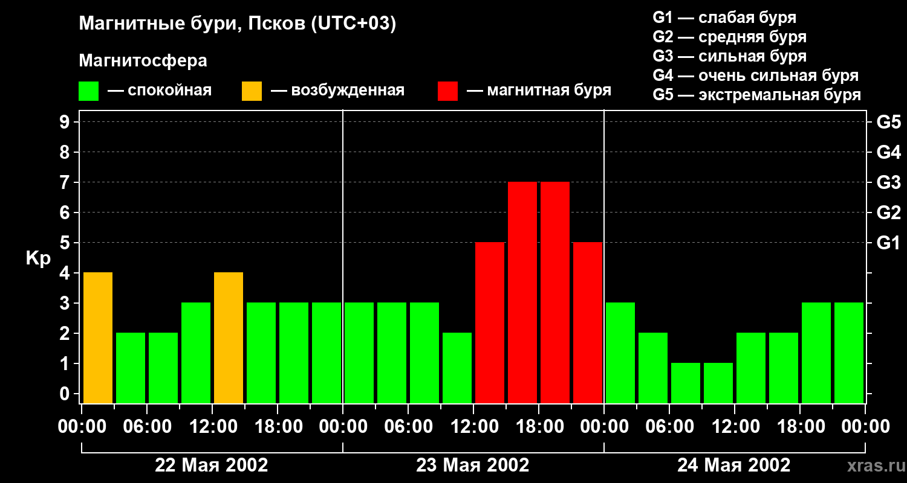The width and height of the screenshot is (907, 483).
Task: Select the first red Kp 5 bar at 12:00 on 23 May
Action: (490, 322)
